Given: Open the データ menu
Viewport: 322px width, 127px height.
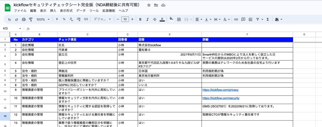Looking at the screenshot, I should tap(81, 11).
